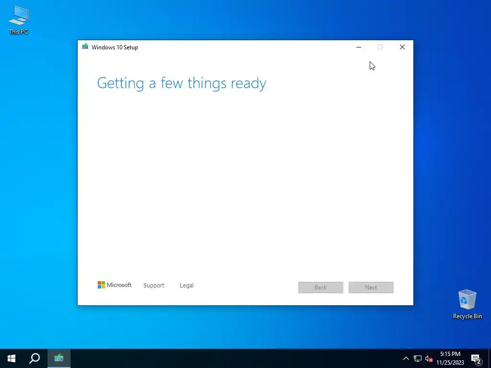Close the Windows 10 Setup window
The image size is (491, 368).
point(402,47)
